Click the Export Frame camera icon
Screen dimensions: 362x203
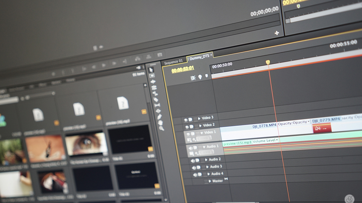coord(160,55)
